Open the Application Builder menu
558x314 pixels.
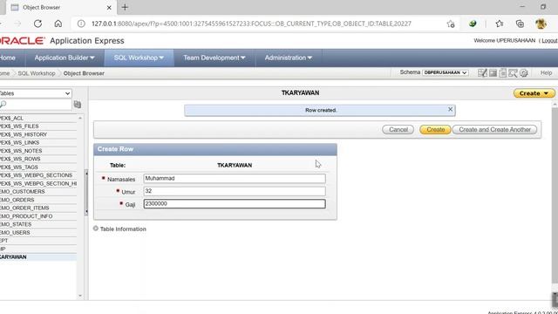[65, 58]
